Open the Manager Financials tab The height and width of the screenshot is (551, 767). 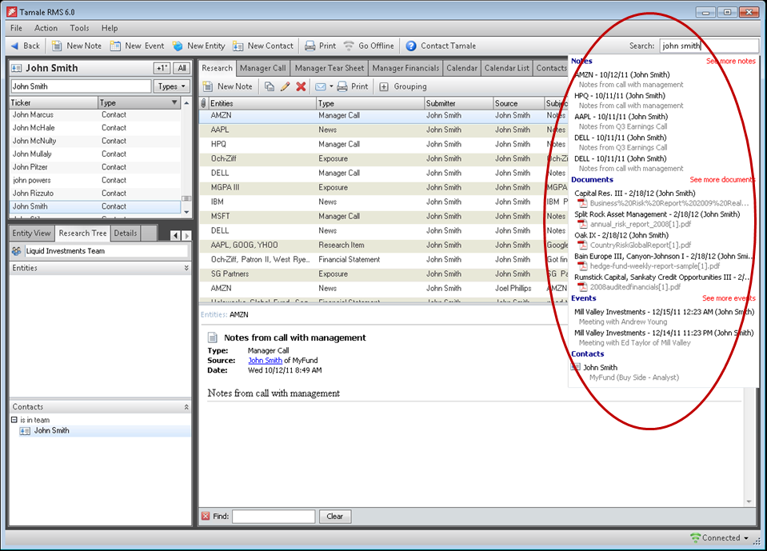click(x=405, y=68)
